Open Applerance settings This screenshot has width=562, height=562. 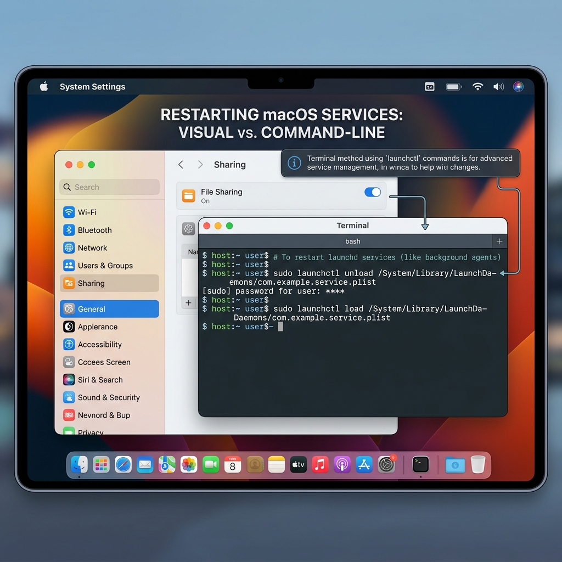109,327
